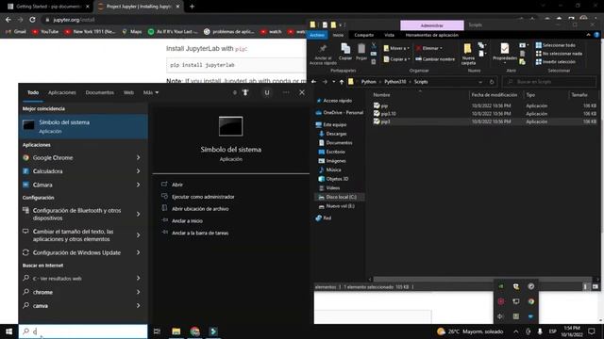Open Explorer address bar history dropdown
This screenshot has width=604, height=339.
(480, 82)
